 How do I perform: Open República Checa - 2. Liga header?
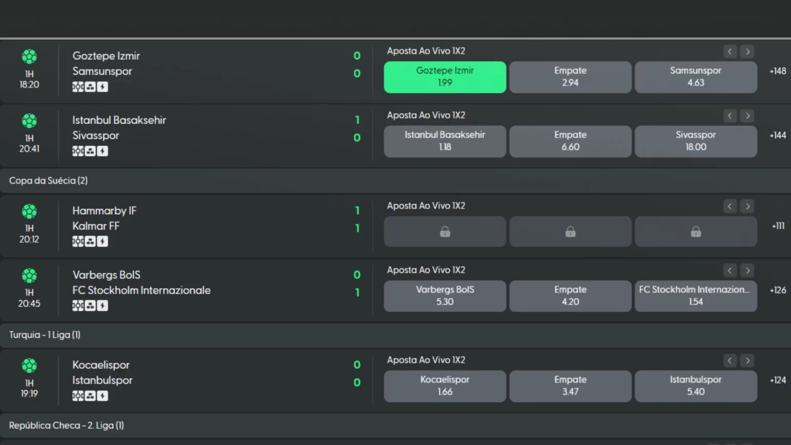click(x=66, y=425)
